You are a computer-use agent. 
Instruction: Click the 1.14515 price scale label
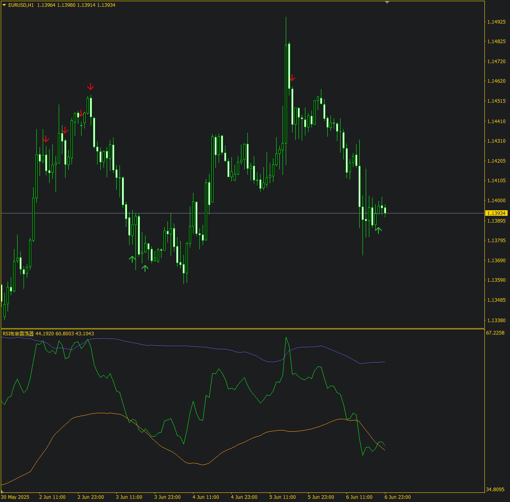coord(496,101)
